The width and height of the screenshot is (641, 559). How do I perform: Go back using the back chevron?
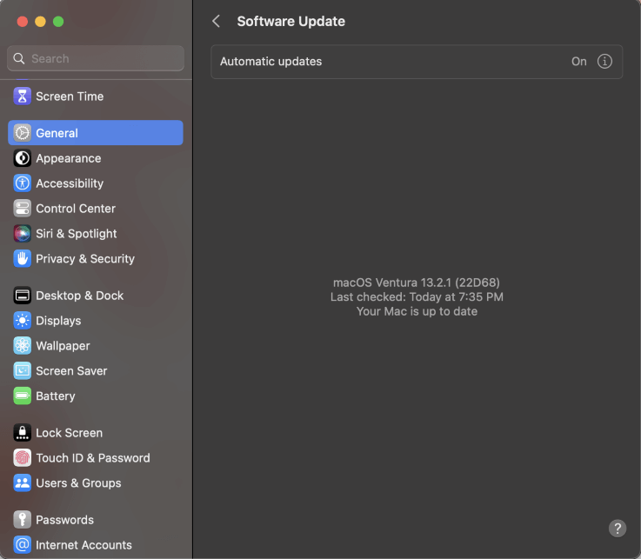pyautogui.click(x=217, y=22)
